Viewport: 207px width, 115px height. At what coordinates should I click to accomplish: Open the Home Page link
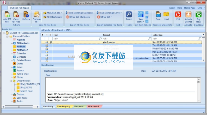coord(190,8)
